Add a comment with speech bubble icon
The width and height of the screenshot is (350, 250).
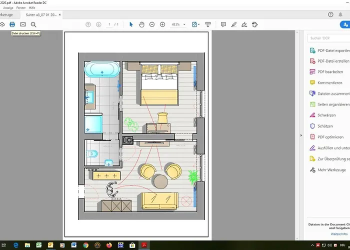(223, 24)
